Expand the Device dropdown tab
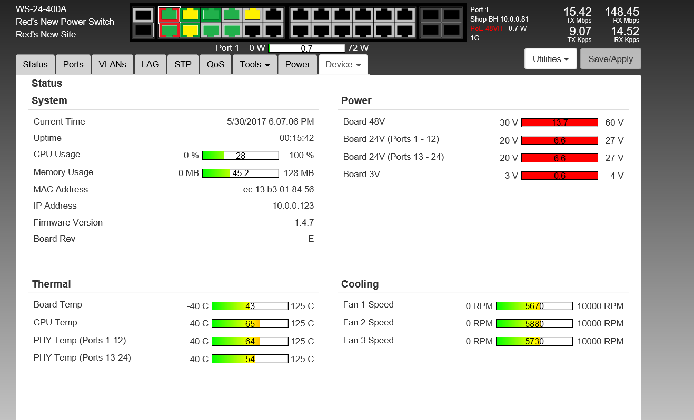 pos(343,64)
